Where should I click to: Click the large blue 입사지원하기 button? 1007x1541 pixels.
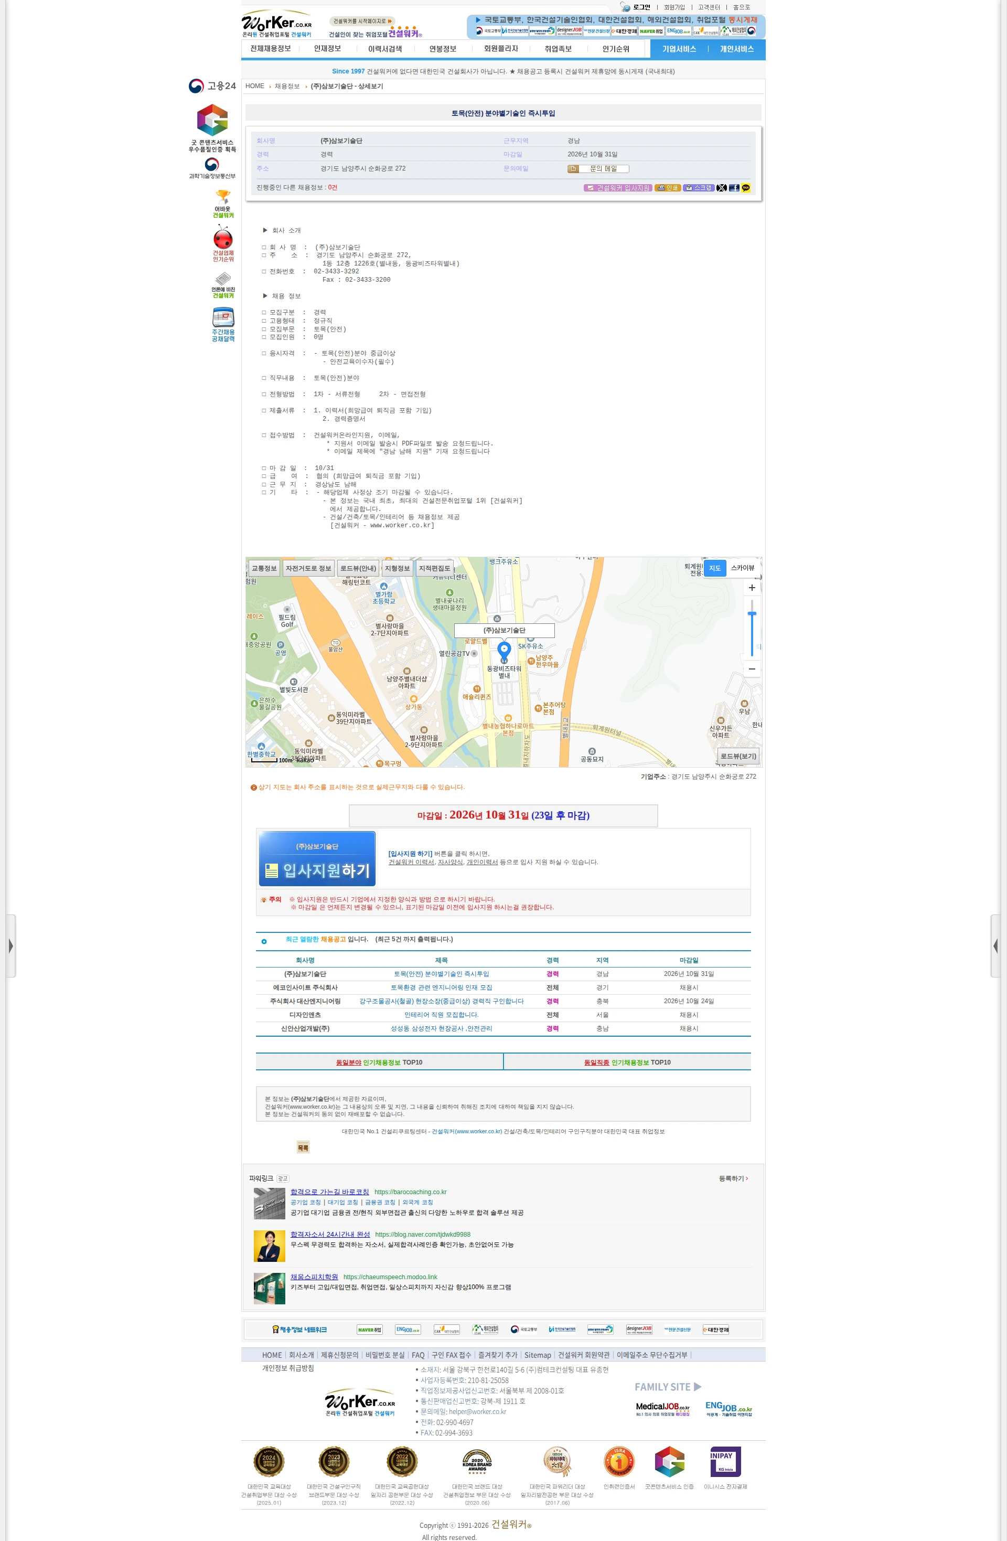tap(317, 858)
